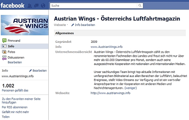
Task: Open friend requests icon
Action: (30, 6)
